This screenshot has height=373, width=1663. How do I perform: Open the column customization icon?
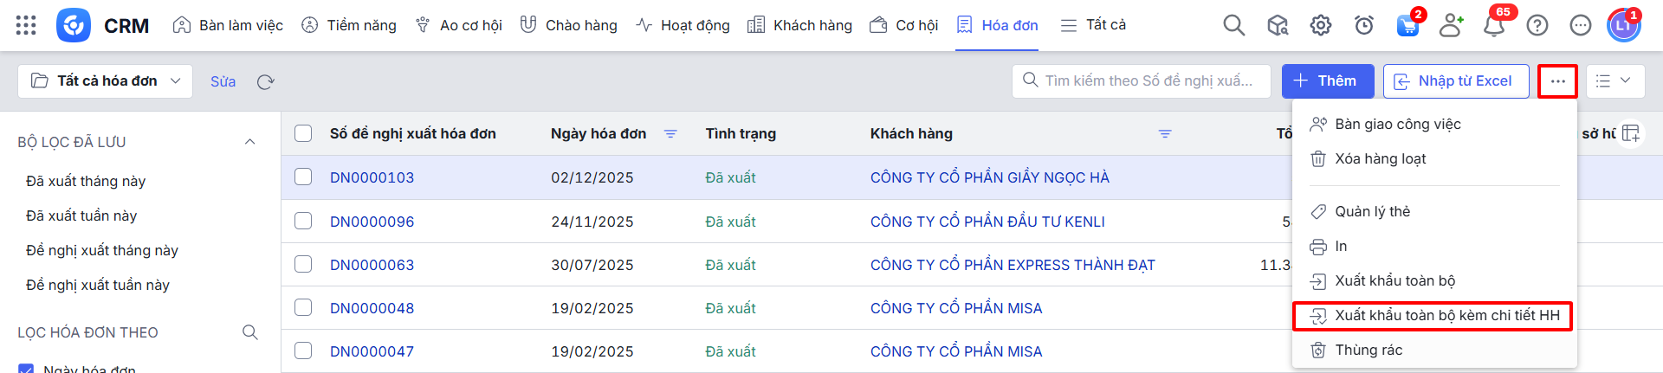[1631, 133]
